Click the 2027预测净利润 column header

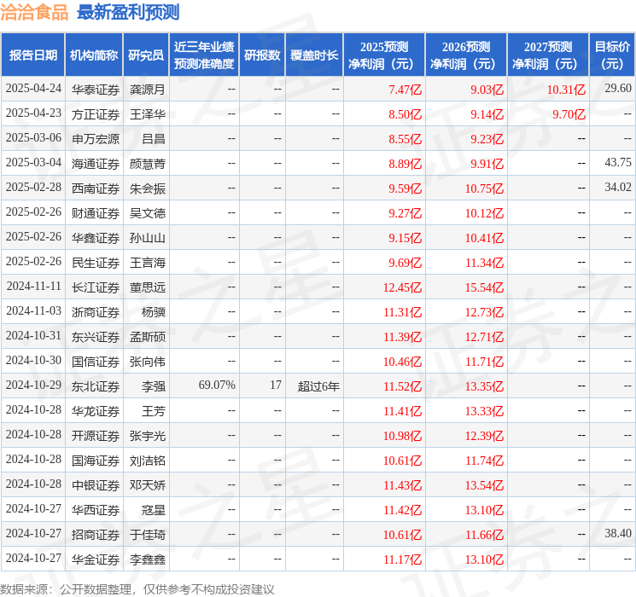[548, 55]
